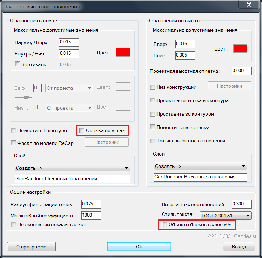Open height deviations layer Создать dropdown
This screenshot has width=262, height=258.
pyautogui.click(x=200, y=166)
